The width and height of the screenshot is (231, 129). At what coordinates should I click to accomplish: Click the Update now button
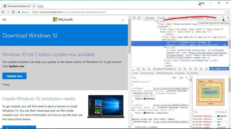pyautogui.click(x=14, y=76)
